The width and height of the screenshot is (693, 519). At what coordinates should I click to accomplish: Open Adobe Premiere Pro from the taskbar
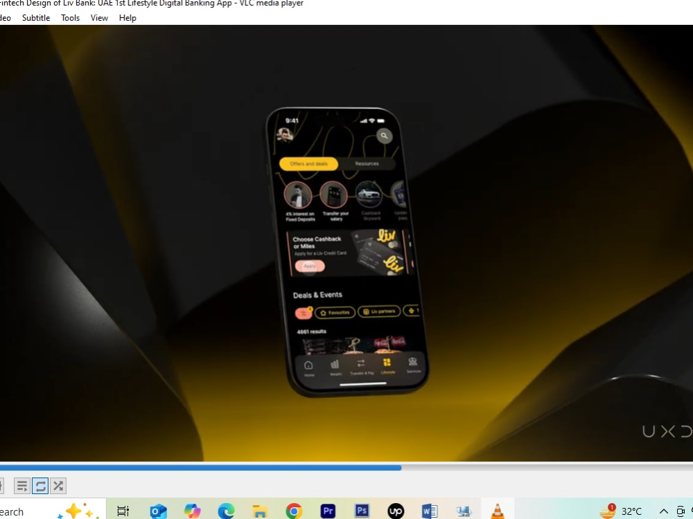pyautogui.click(x=328, y=511)
